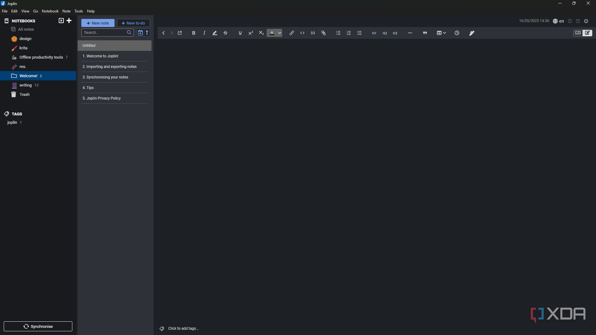The height and width of the screenshot is (335, 596).
Task: Click the Synchronise button
Action: [38, 326]
